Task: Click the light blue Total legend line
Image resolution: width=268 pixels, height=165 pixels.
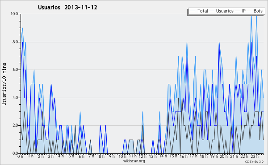Action: point(193,11)
